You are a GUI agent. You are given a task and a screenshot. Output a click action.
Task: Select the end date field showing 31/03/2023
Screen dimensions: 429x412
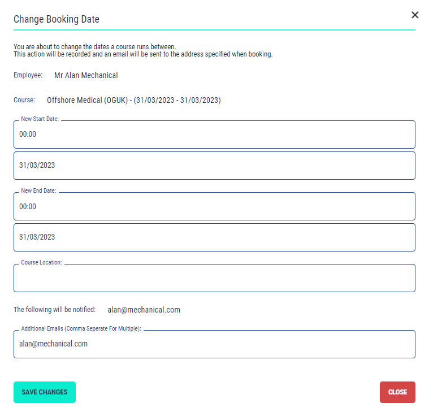pyautogui.click(x=214, y=237)
